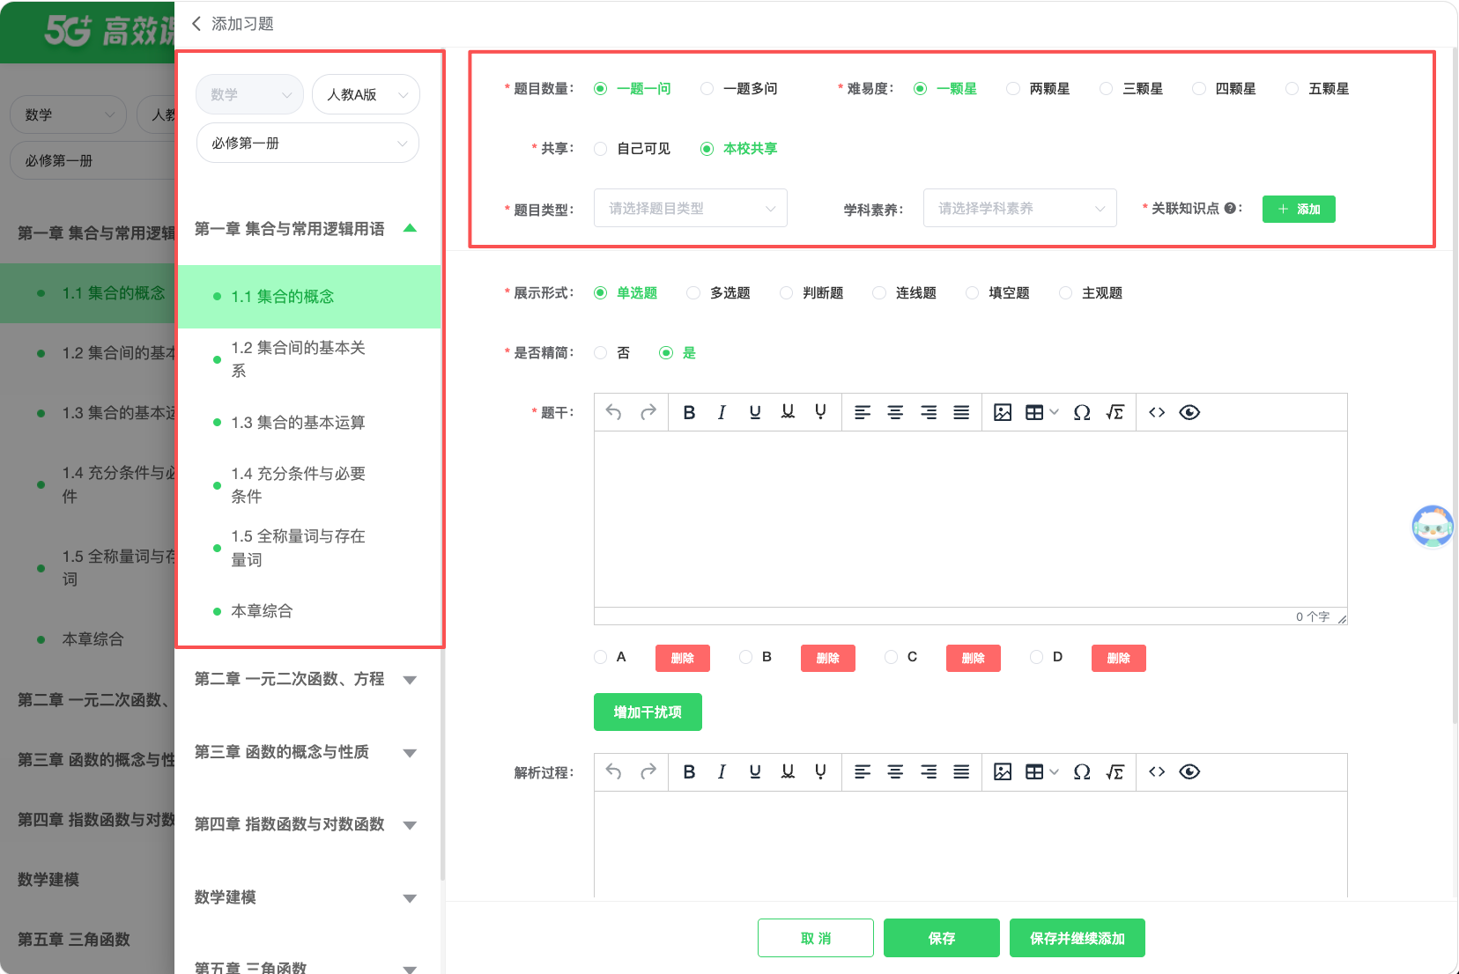Align text left in the 题干 editor

[863, 412]
